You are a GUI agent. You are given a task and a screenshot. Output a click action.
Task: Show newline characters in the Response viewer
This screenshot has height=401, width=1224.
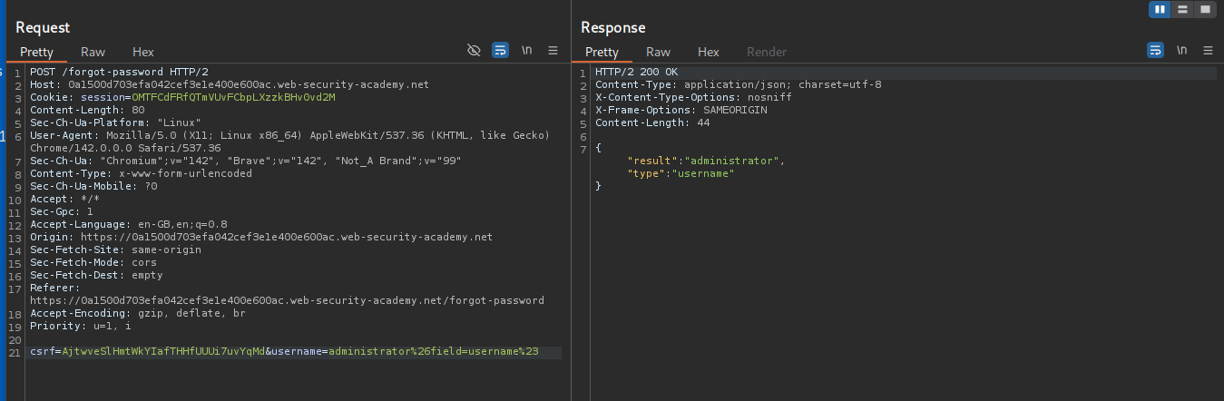coord(1181,51)
